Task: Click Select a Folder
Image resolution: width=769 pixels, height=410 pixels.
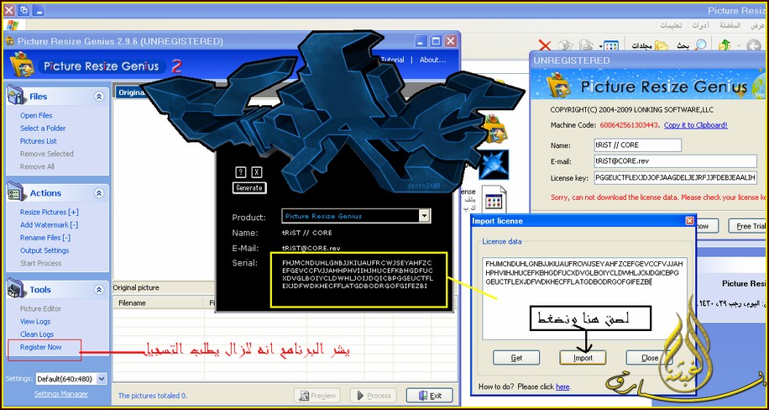Action: (43, 129)
